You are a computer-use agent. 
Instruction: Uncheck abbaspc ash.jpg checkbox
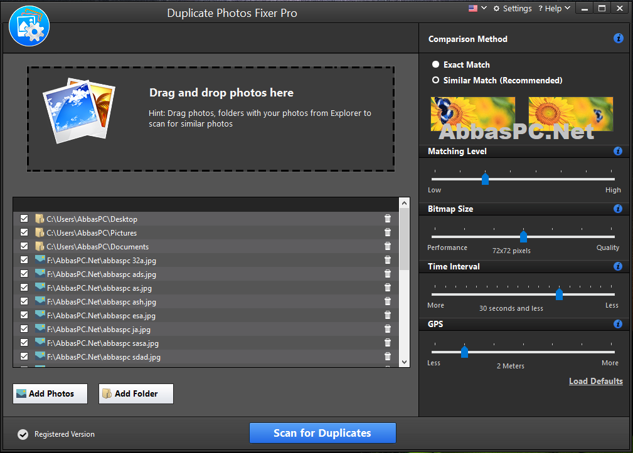point(24,301)
